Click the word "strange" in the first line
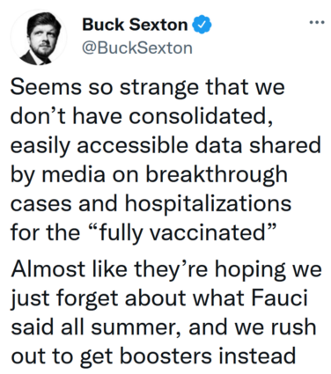This screenshot has width=331, height=374. pos(159,87)
